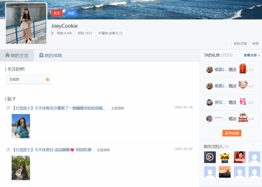The height and width of the screenshot is (187, 262).
Task: Click the 7551 gift count text
Action: (227, 55)
